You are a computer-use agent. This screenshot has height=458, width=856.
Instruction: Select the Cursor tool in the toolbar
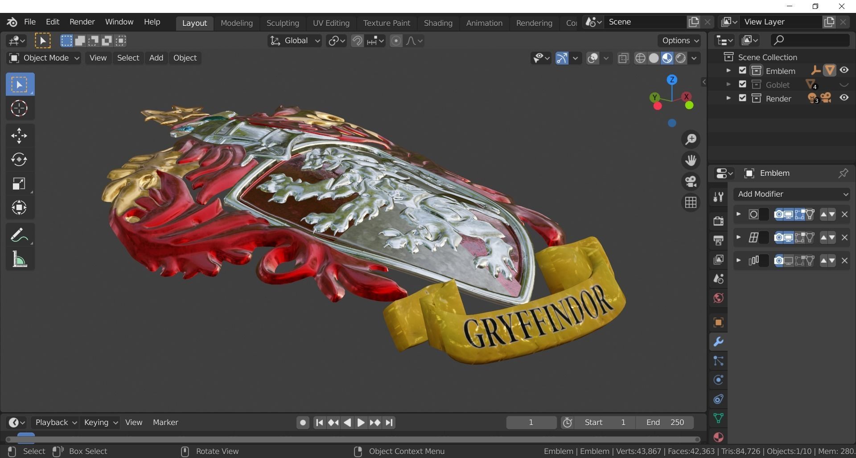[19, 108]
